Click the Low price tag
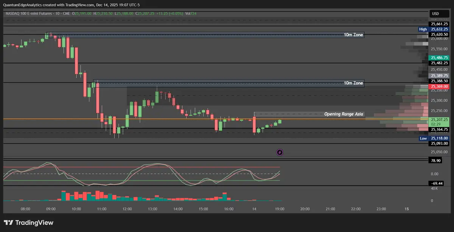This screenshot has width=454, height=232. coord(424,138)
